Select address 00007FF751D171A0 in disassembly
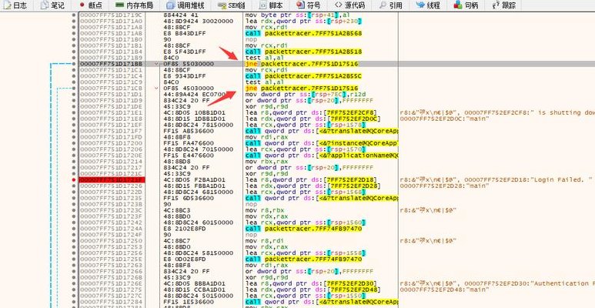 point(112,22)
